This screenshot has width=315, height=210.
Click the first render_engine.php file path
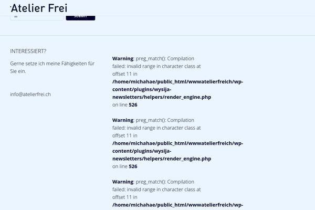[x=177, y=89]
